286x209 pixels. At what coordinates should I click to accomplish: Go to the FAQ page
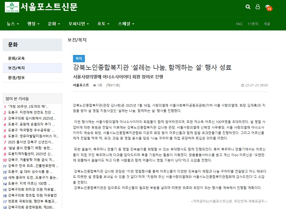(239, 24)
